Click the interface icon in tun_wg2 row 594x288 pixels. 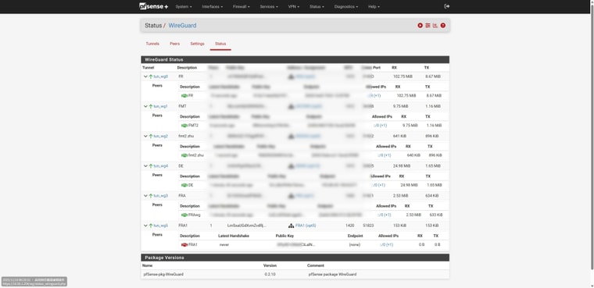[x=291, y=137]
